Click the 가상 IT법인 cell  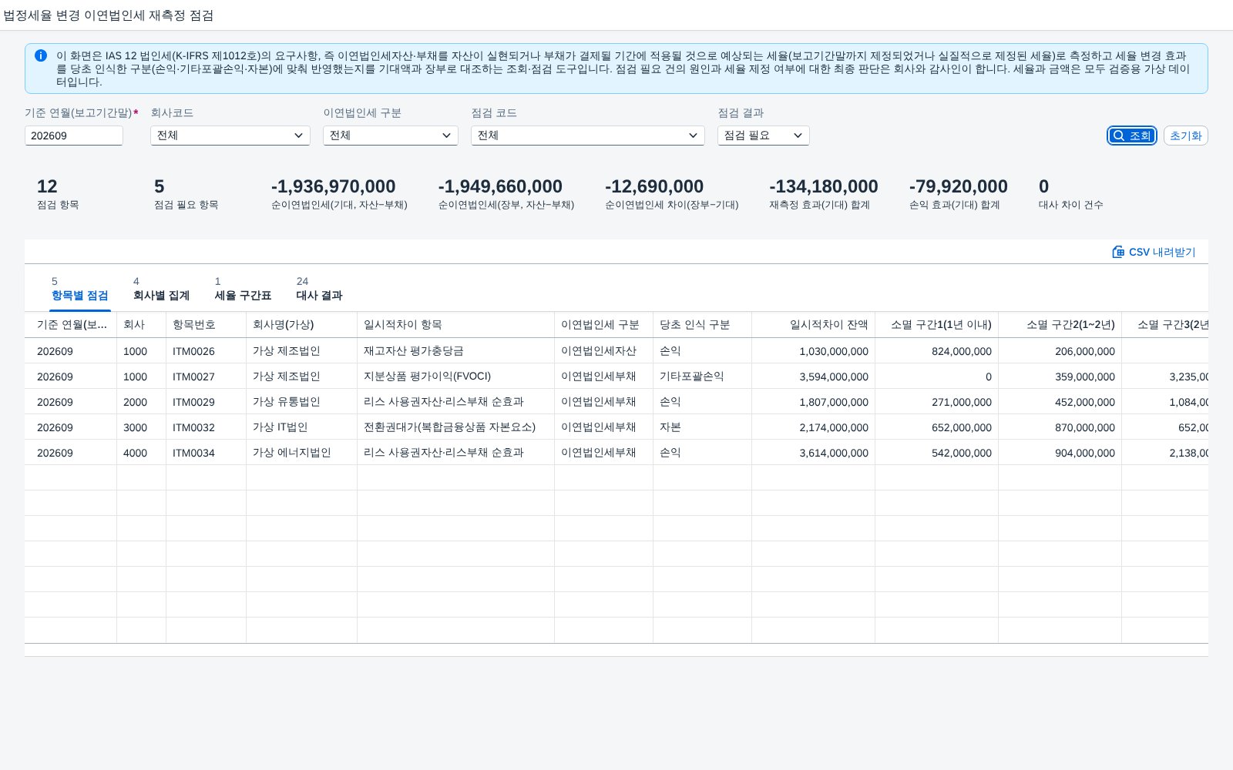click(x=301, y=427)
